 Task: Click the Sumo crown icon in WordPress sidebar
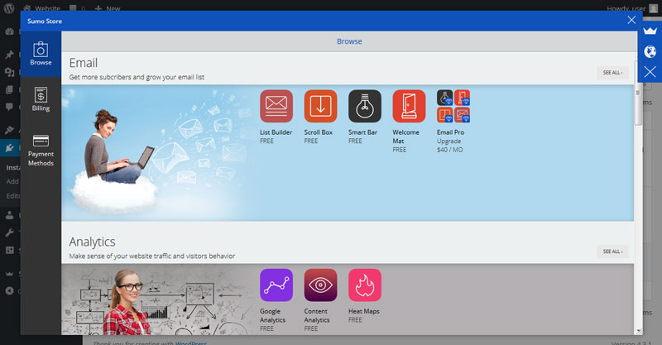coord(9,273)
